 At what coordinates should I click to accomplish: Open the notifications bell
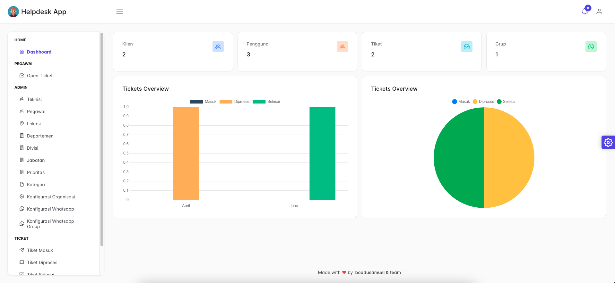(585, 11)
